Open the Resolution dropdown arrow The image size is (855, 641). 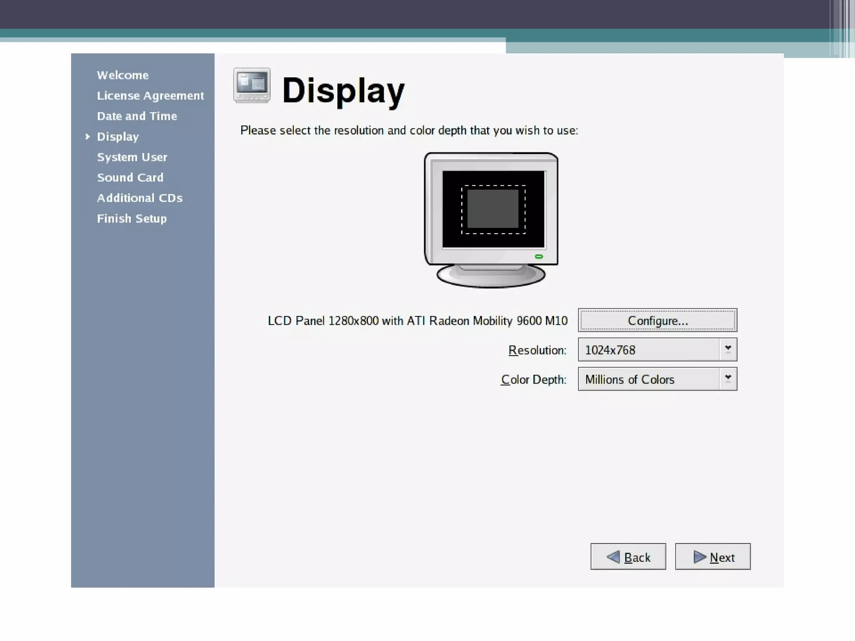click(728, 350)
